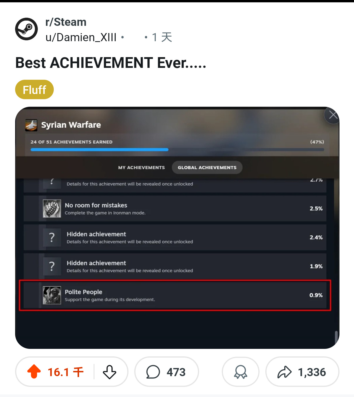Switch to the My Achievements tab
This screenshot has width=354, height=397.
coord(141,168)
